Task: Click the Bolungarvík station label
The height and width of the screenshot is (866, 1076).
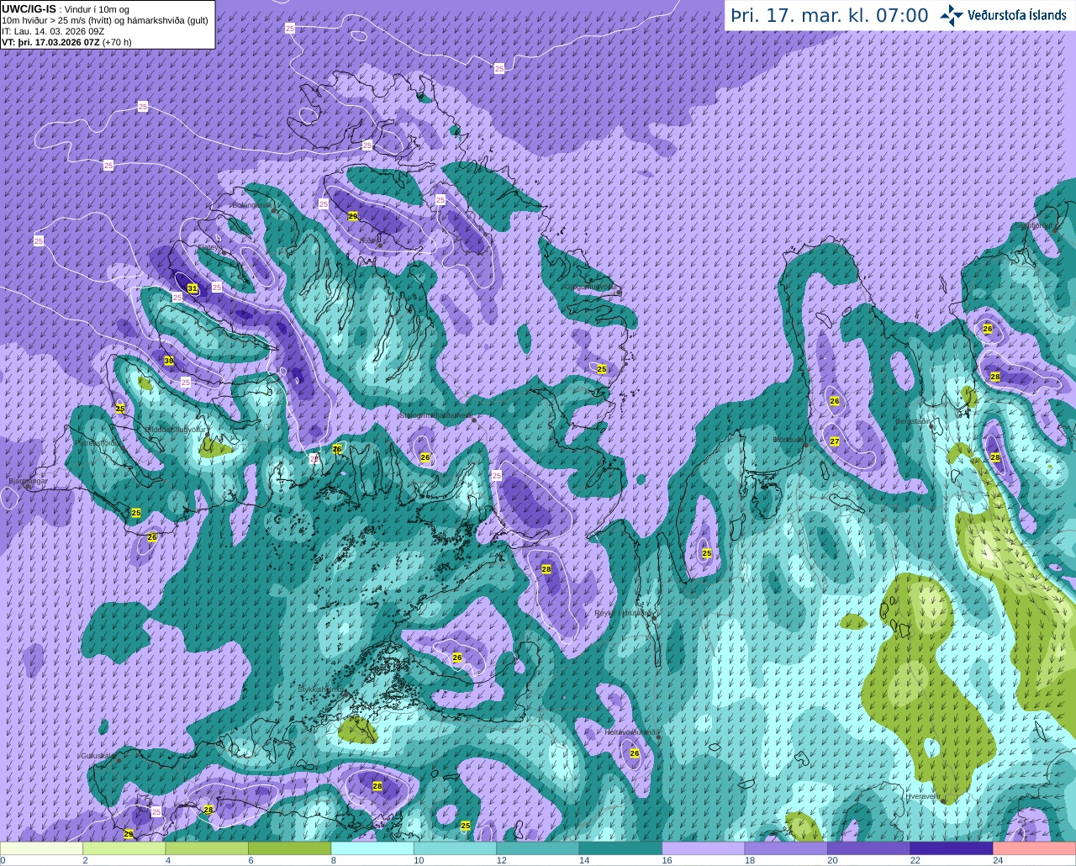Action: (x=251, y=204)
